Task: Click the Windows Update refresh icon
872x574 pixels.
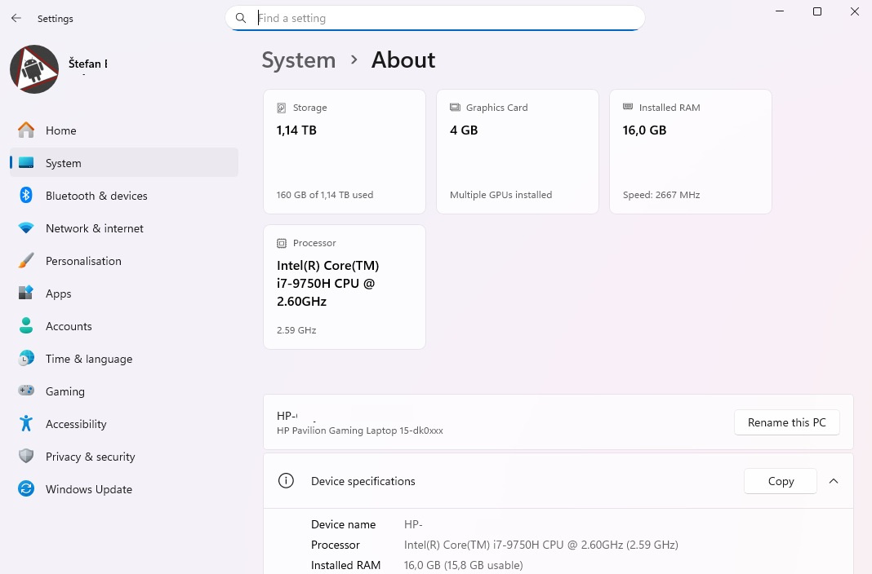Action: click(26, 488)
